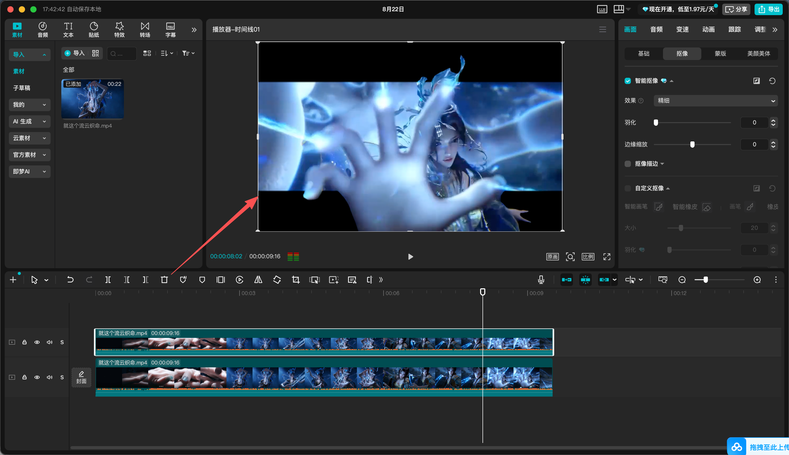Screen dimensions: 789x455
Task: Enable the 抠像描边 checkbox
Action: (628, 164)
